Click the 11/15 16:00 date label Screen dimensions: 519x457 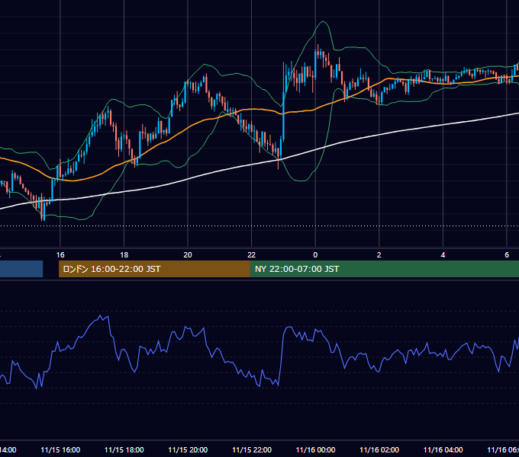tap(60, 450)
